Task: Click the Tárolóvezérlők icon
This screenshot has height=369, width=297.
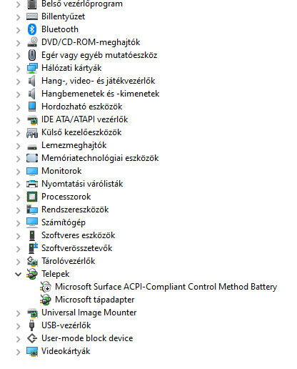Action: 32,261
